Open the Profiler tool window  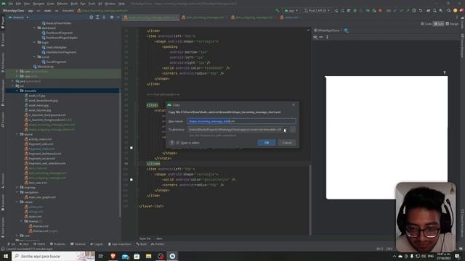pos(158,244)
